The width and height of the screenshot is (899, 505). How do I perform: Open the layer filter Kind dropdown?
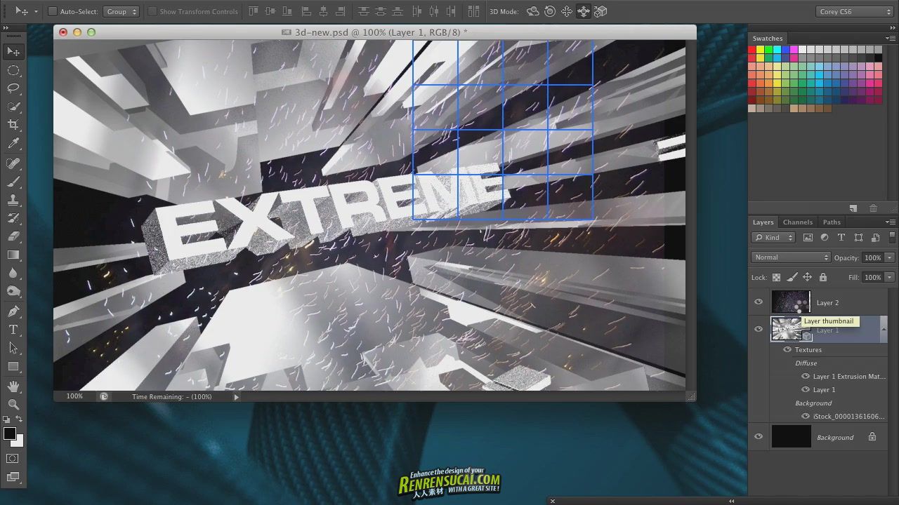tap(773, 237)
